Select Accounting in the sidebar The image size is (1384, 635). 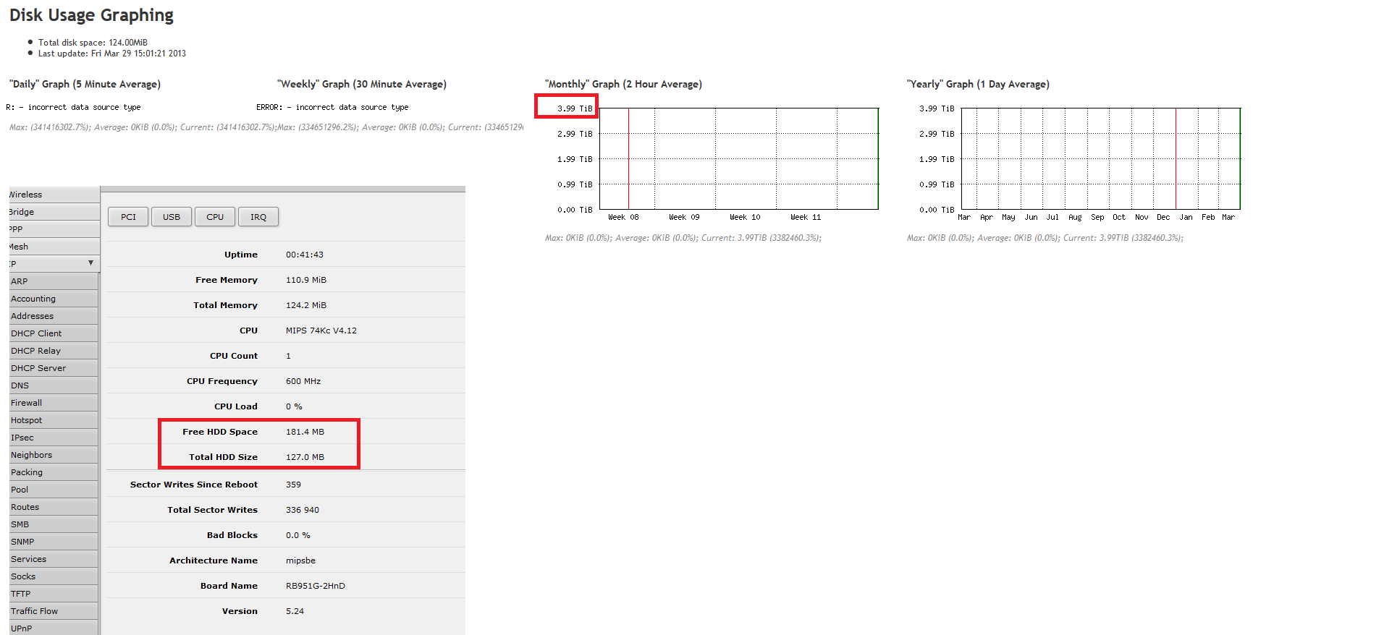click(54, 299)
